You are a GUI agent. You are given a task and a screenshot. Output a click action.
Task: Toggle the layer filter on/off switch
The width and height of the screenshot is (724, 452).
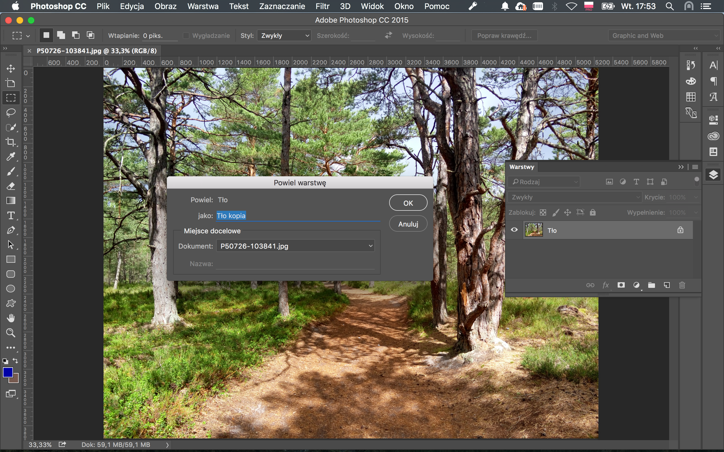pos(696,181)
